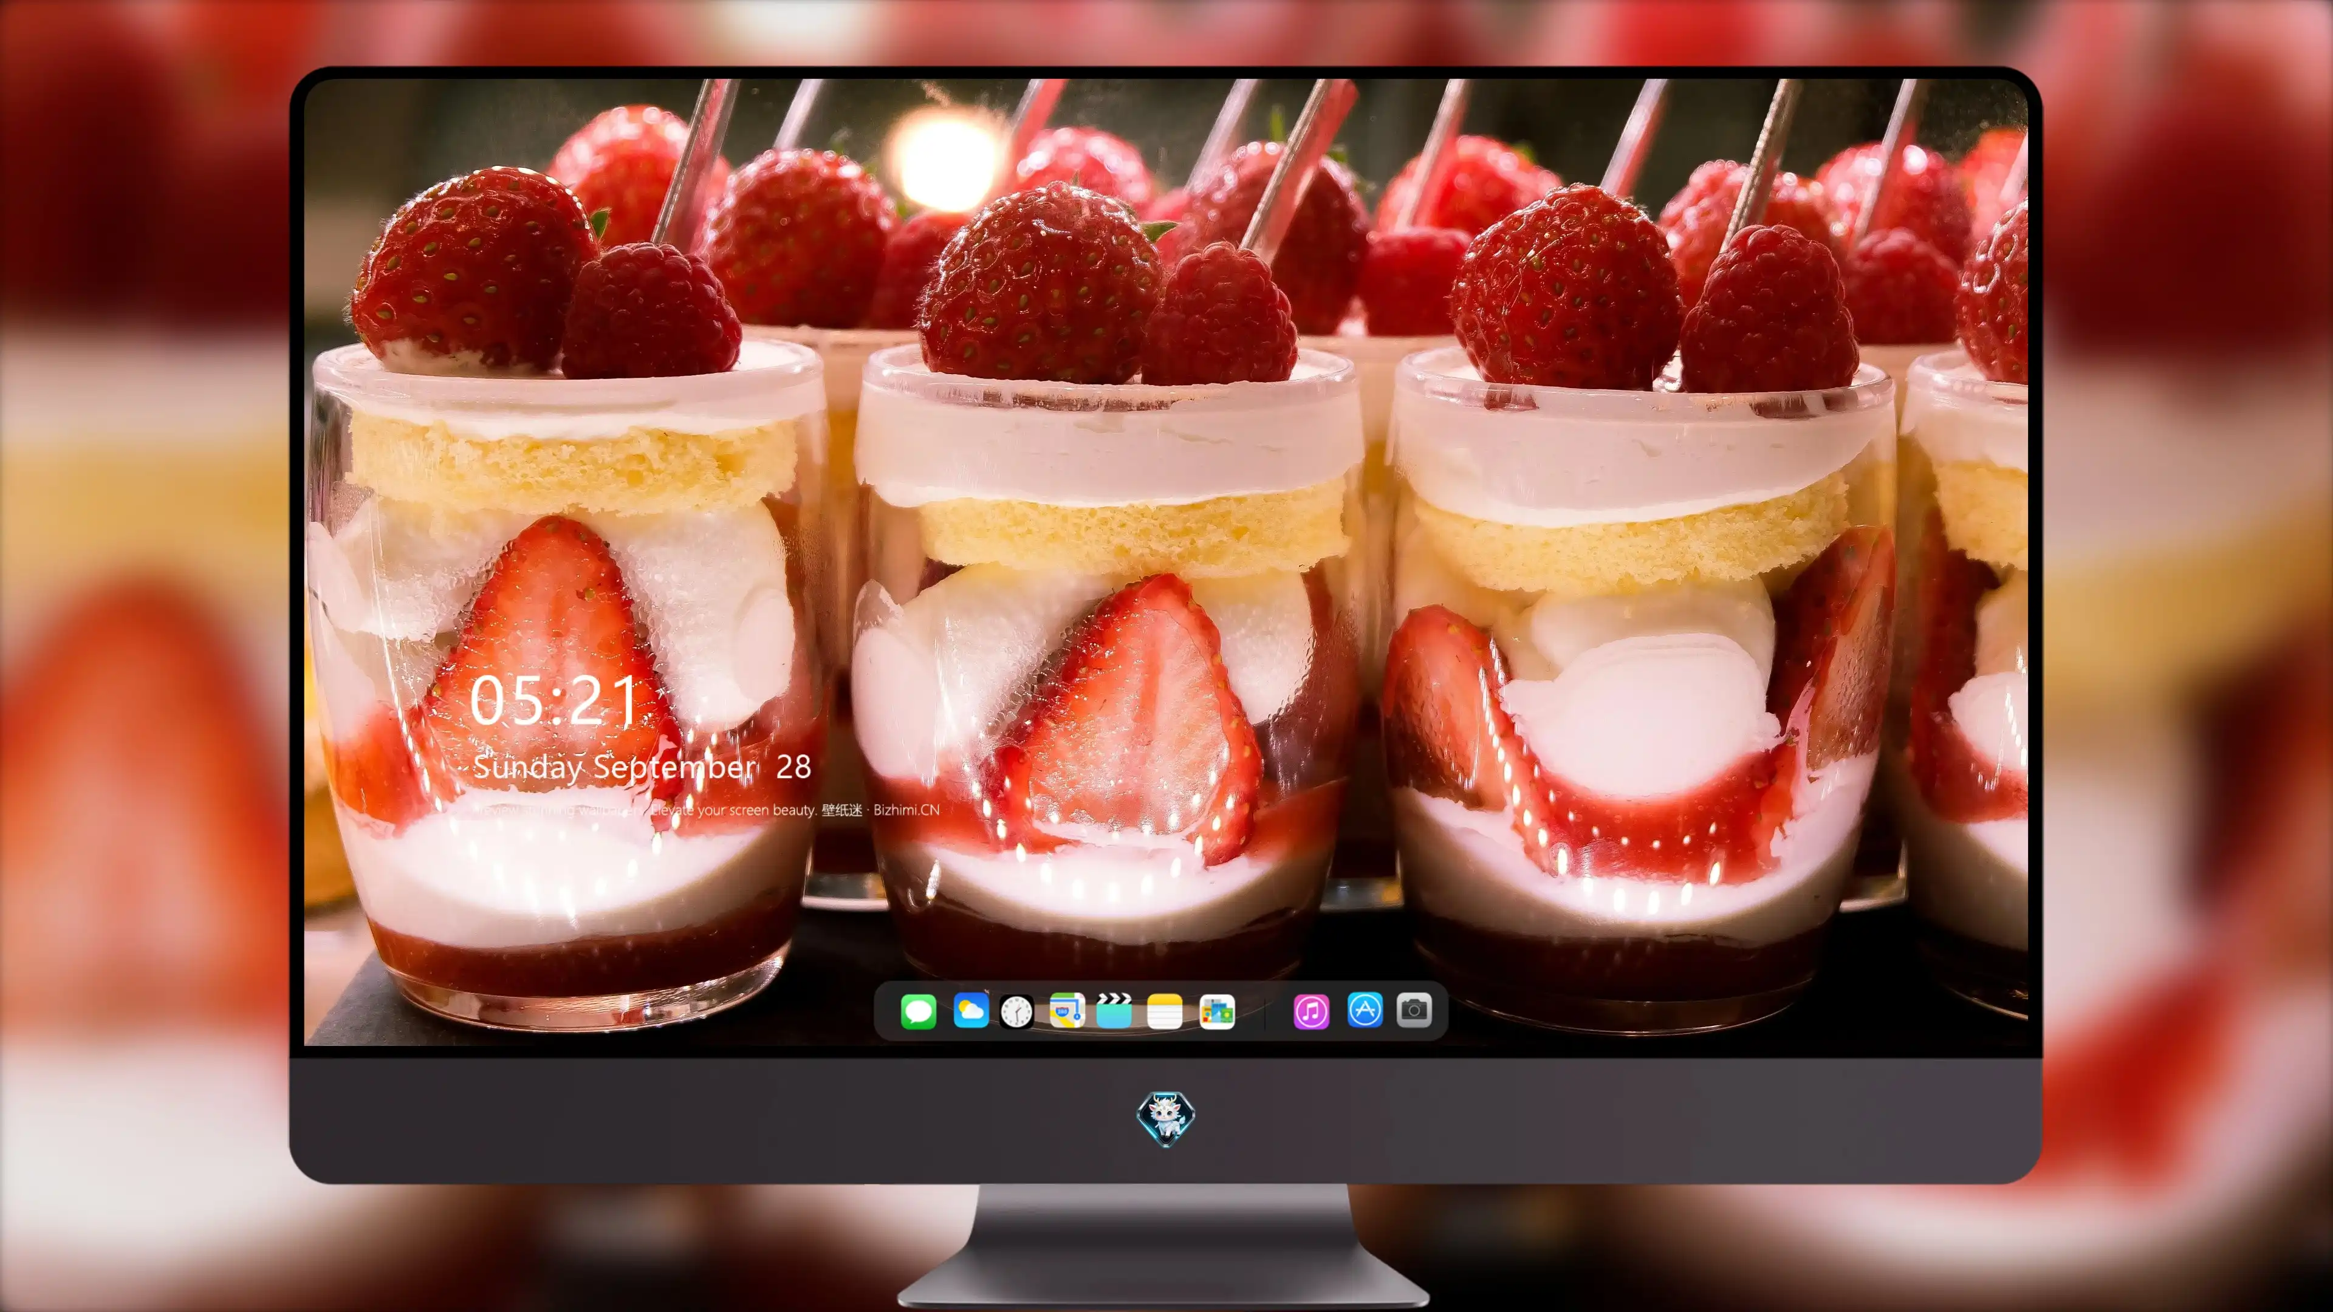Image resolution: width=2333 pixels, height=1312 pixels.
Task: Click the dragon mascot logo on the monitor chin
Action: click(x=1166, y=1119)
